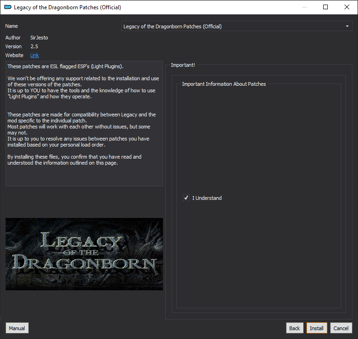Viewport: 358px width, 339px height.
Task: Click the version number 2.5
Action: click(x=34, y=46)
